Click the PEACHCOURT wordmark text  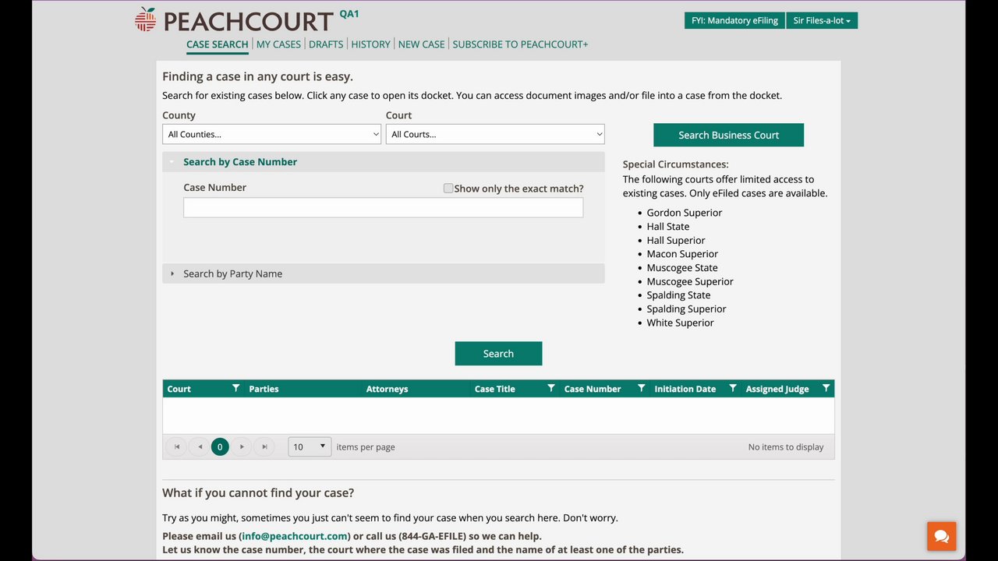[x=248, y=21]
